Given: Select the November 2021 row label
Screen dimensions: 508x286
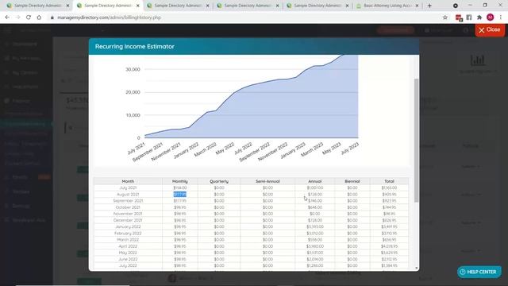Looking at the screenshot, I should [x=128, y=214].
